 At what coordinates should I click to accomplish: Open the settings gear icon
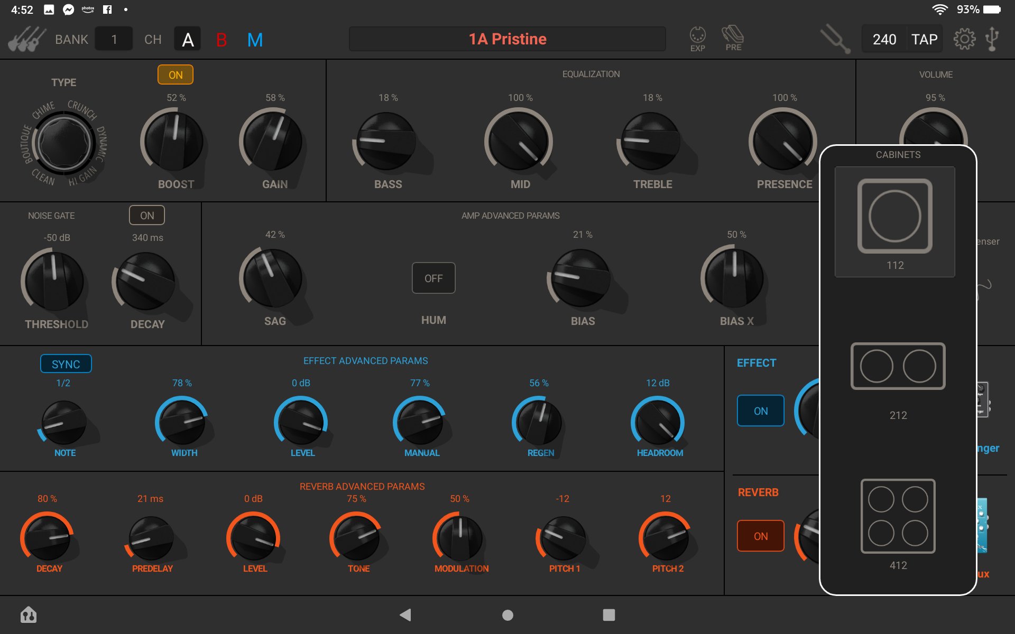click(964, 39)
